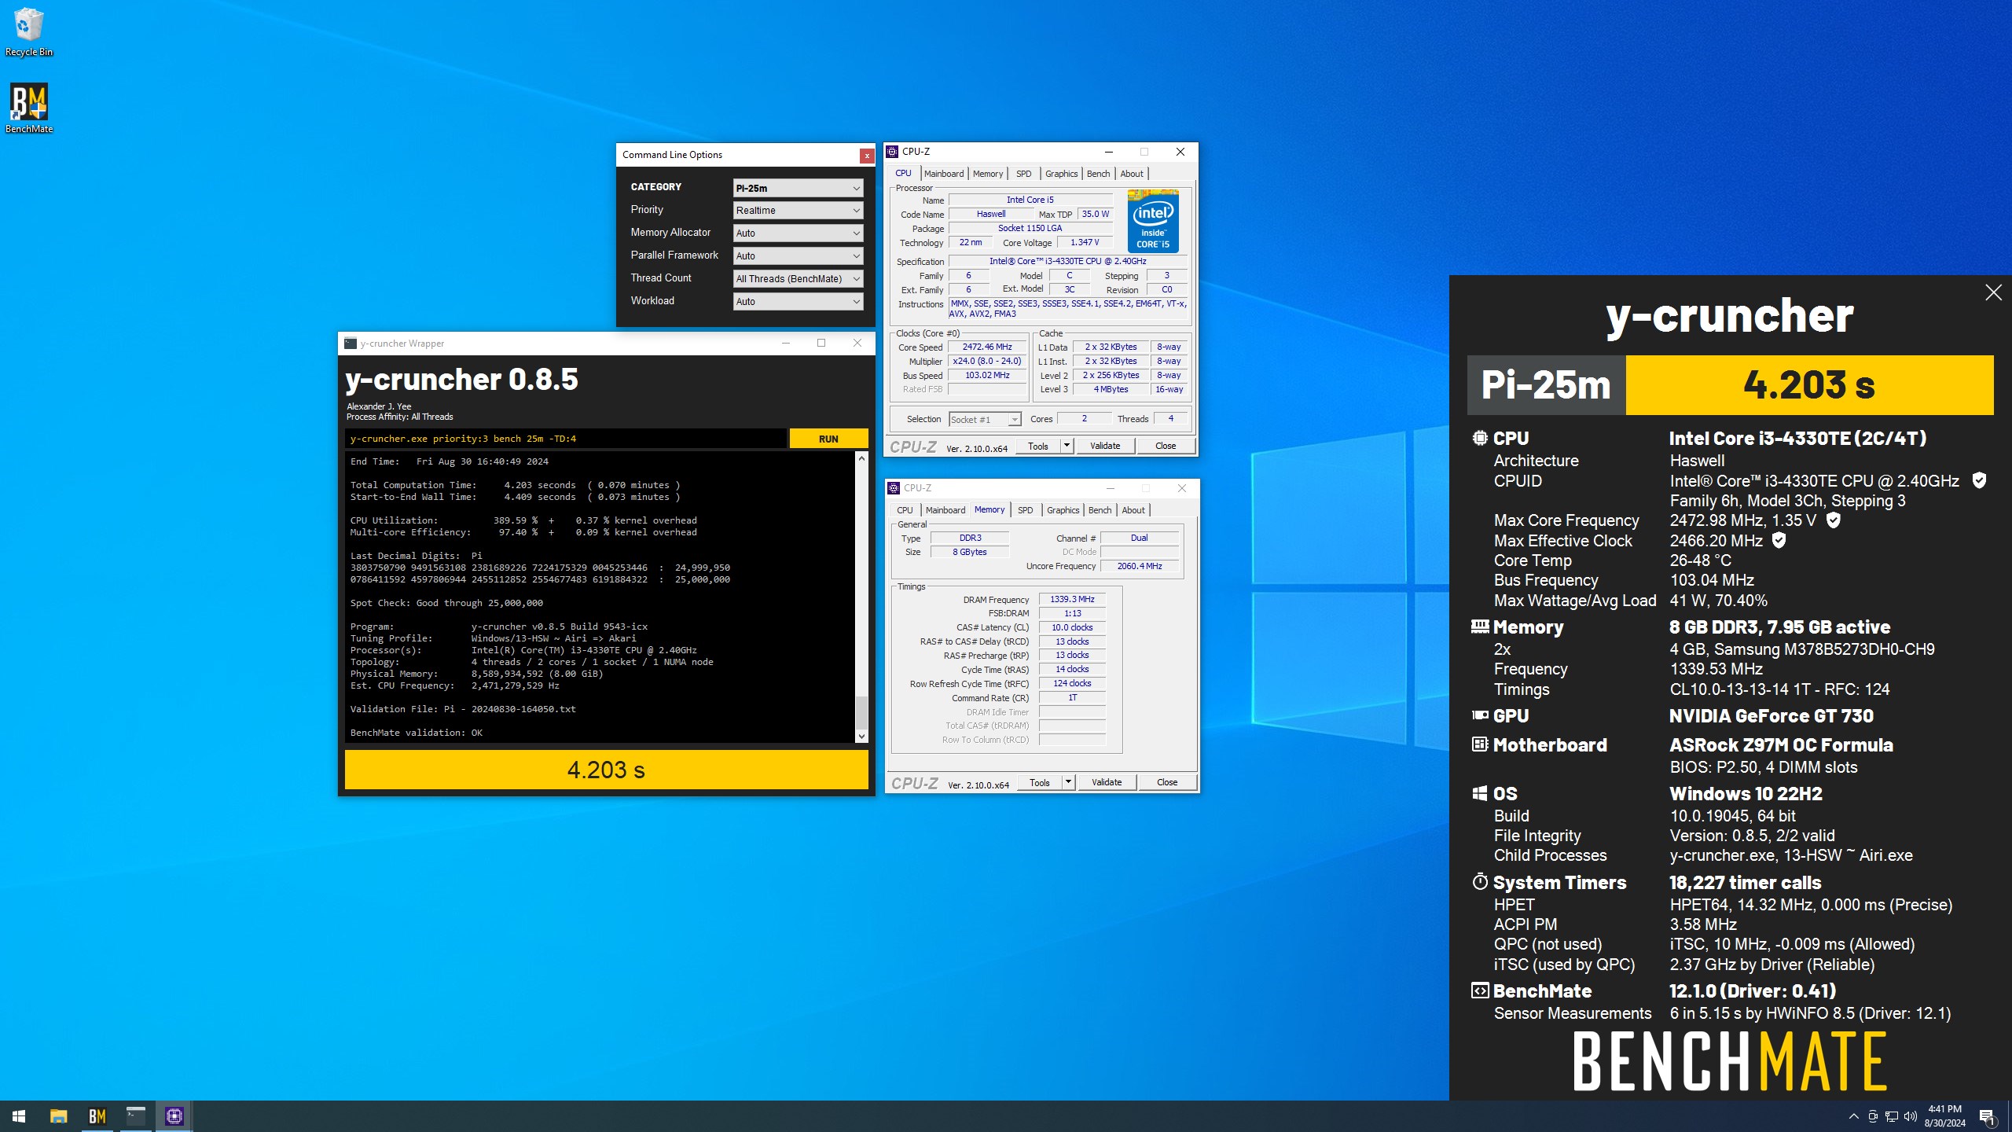
Task: Switch to Mainboard tab in top CPU-Z
Action: click(x=944, y=174)
